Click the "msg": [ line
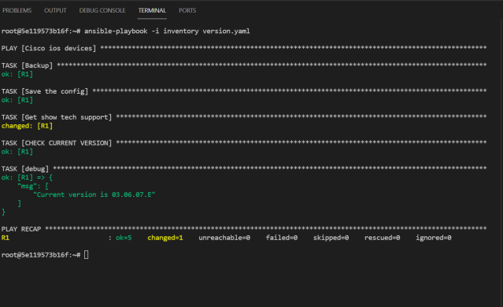This screenshot has width=503, height=307. (x=33, y=186)
